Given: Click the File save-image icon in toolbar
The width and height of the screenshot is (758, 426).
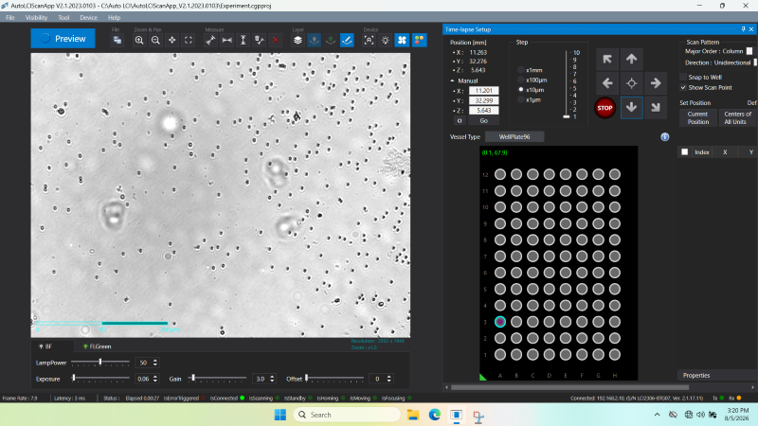Looking at the screenshot, I should point(117,40).
